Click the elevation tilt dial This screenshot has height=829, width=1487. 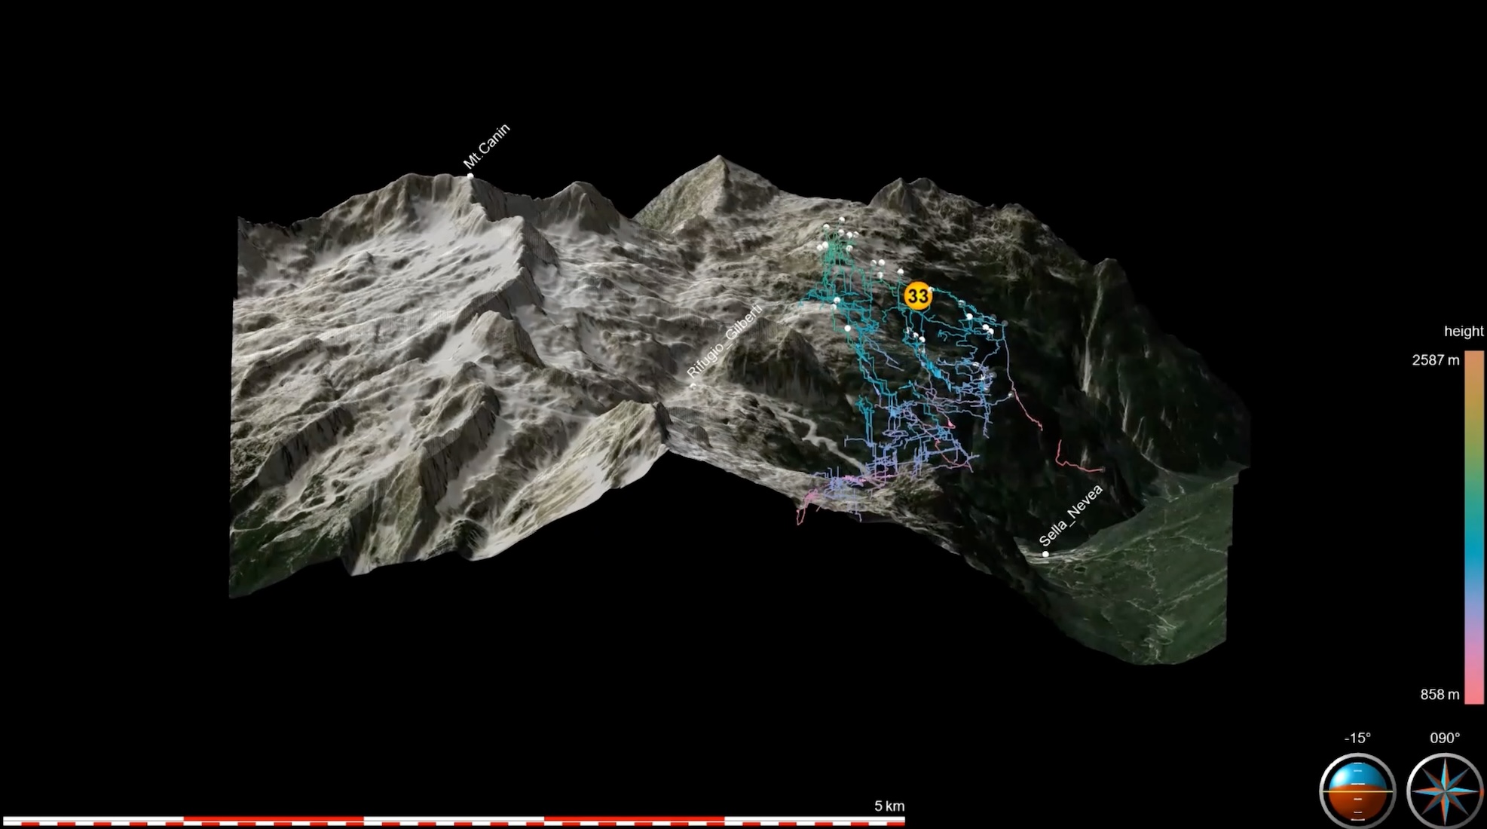pos(1357,791)
